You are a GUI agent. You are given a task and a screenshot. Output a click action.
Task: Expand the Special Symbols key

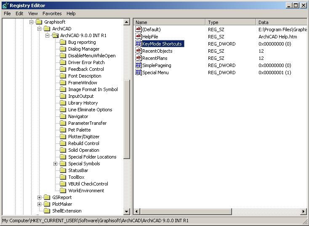click(x=56, y=164)
